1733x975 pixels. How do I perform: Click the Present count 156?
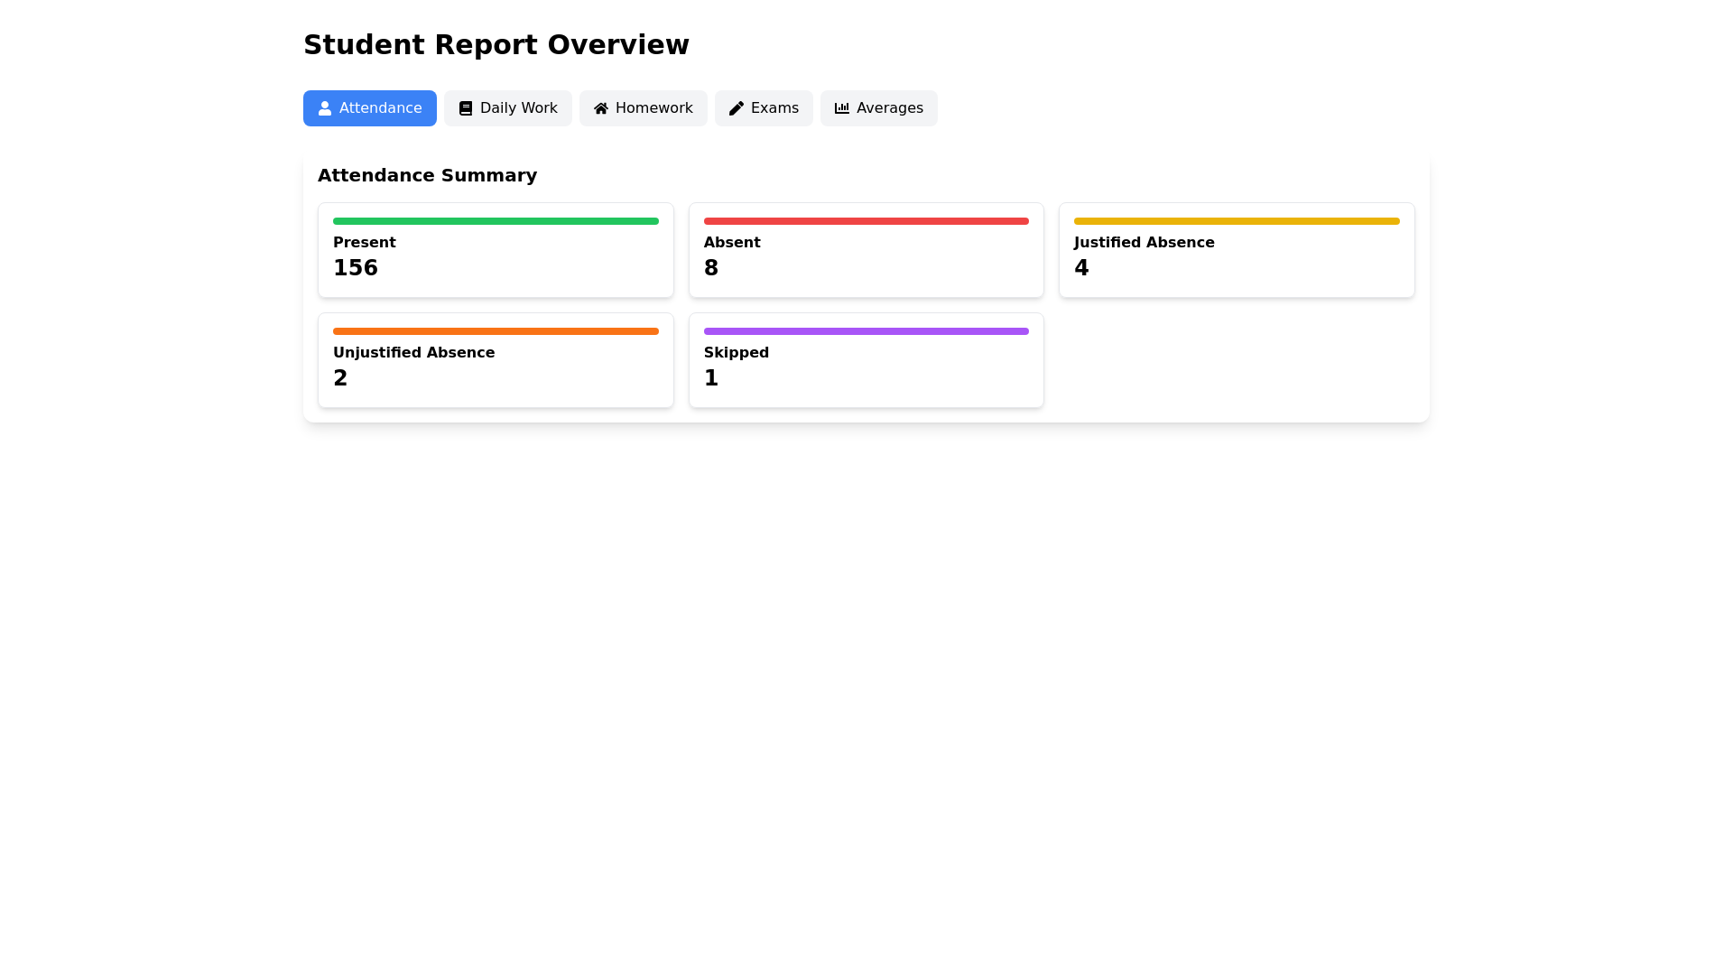356,268
